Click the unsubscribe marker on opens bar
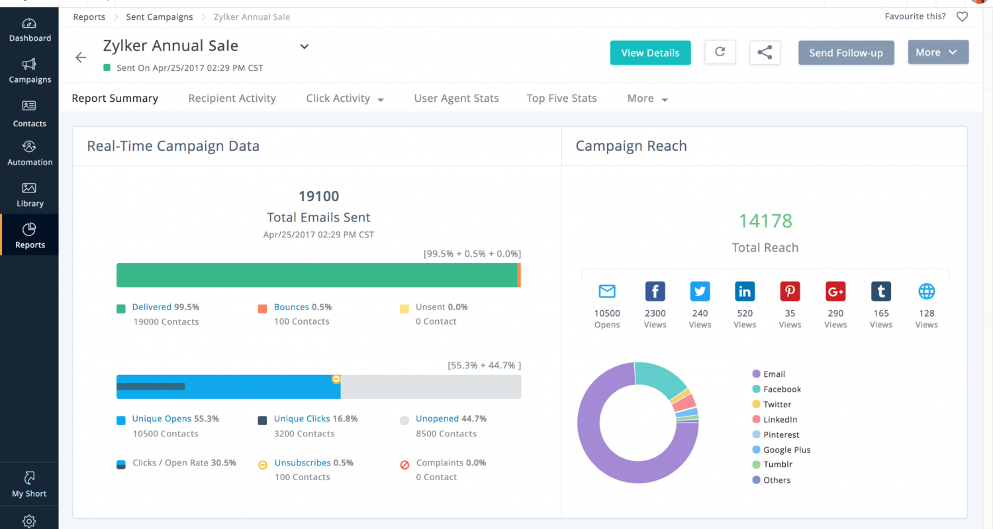The width and height of the screenshot is (993, 529). tap(336, 379)
